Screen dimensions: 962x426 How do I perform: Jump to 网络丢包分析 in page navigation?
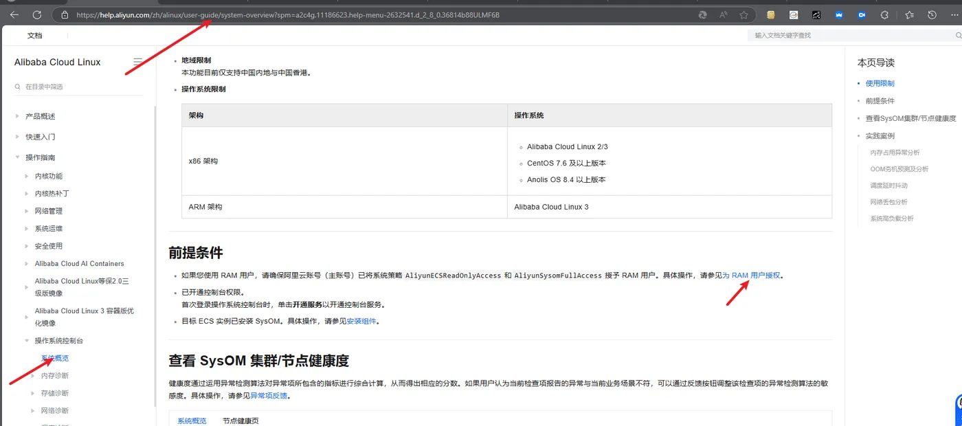pyautogui.click(x=888, y=202)
